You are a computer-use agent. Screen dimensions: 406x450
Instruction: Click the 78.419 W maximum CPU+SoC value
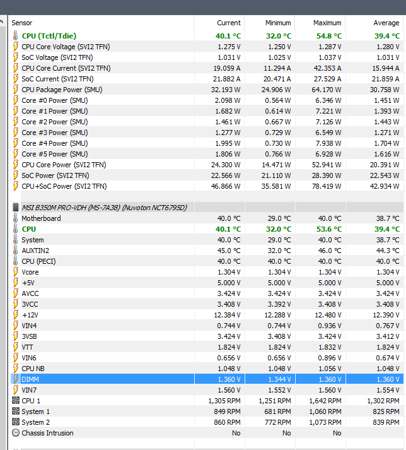(x=327, y=186)
